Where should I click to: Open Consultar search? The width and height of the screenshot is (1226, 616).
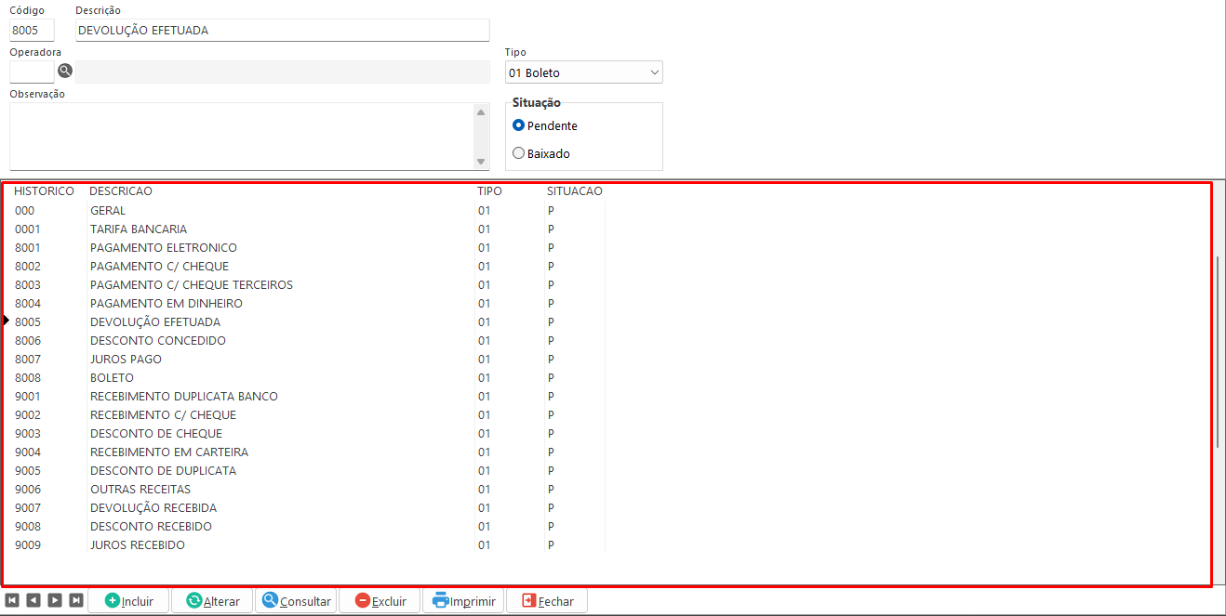tap(296, 601)
